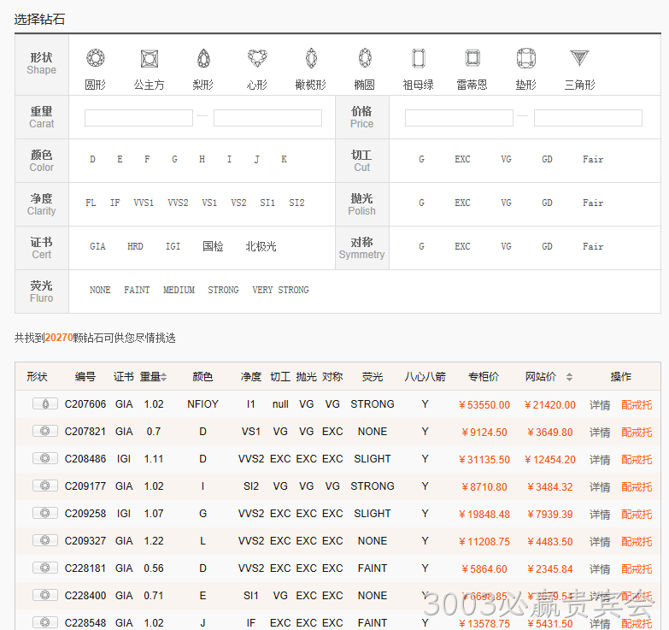
Task: Toggle color filter D
Action: pos(92,160)
